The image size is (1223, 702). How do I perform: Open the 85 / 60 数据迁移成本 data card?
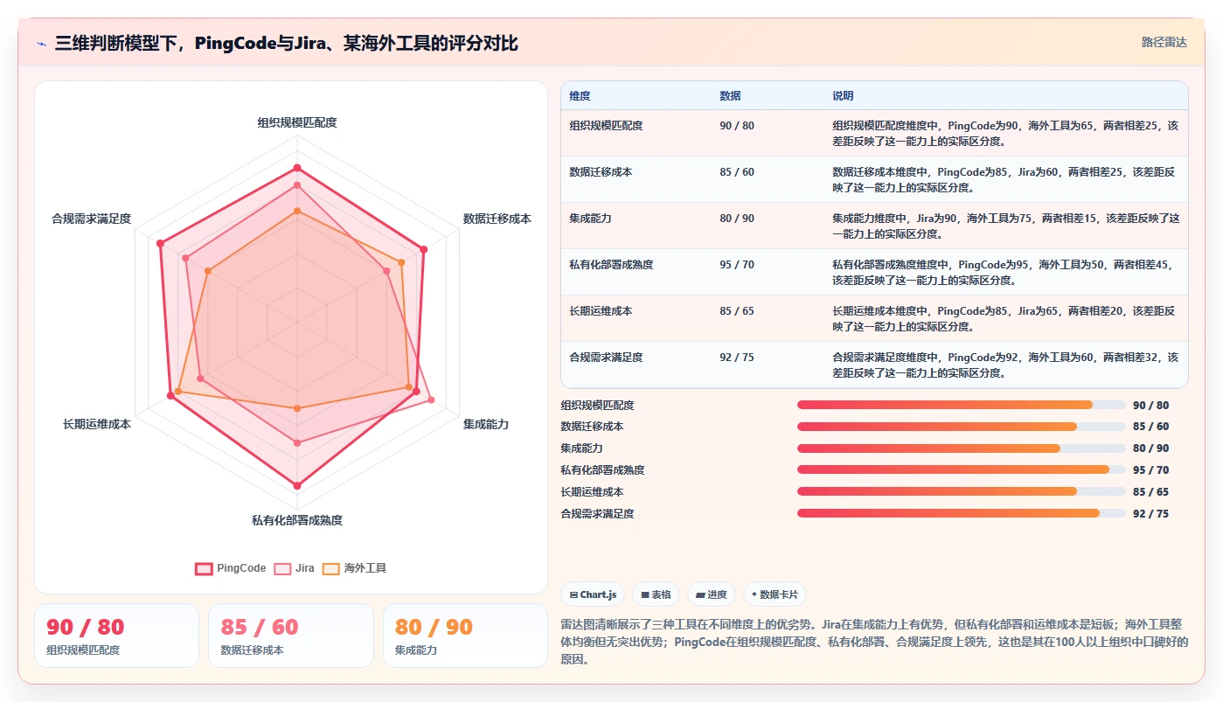pos(291,636)
